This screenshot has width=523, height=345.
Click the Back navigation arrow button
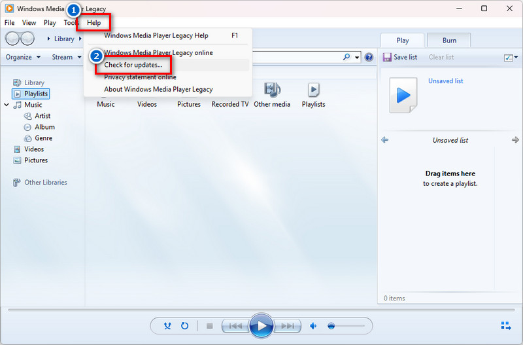(12, 39)
